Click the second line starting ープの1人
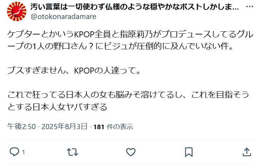 coord(120,46)
